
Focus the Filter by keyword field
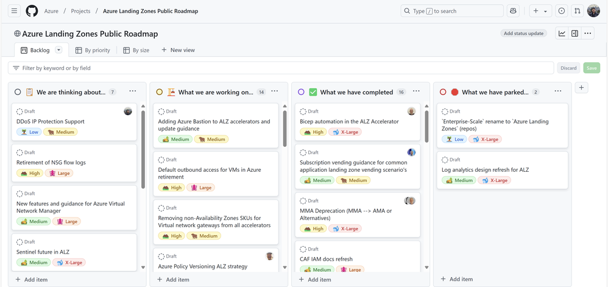click(281, 68)
